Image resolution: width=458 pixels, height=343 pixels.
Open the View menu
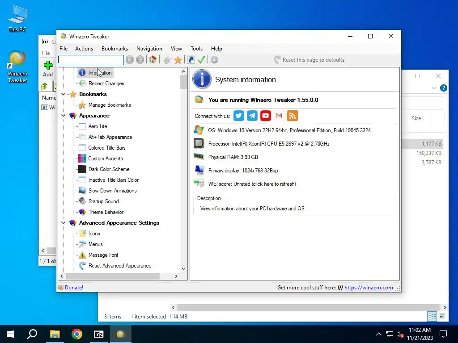click(x=176, y=49)
